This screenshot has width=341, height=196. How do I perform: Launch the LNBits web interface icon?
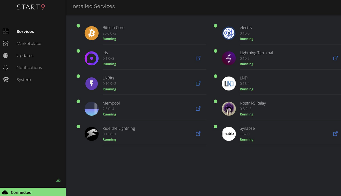198,83
